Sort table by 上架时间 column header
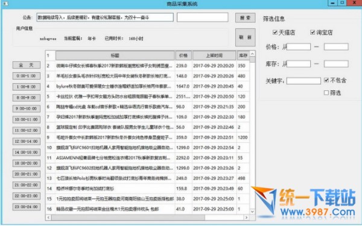Image resolution: width=362 pixels, height=226 pixels. pos(214,55)
